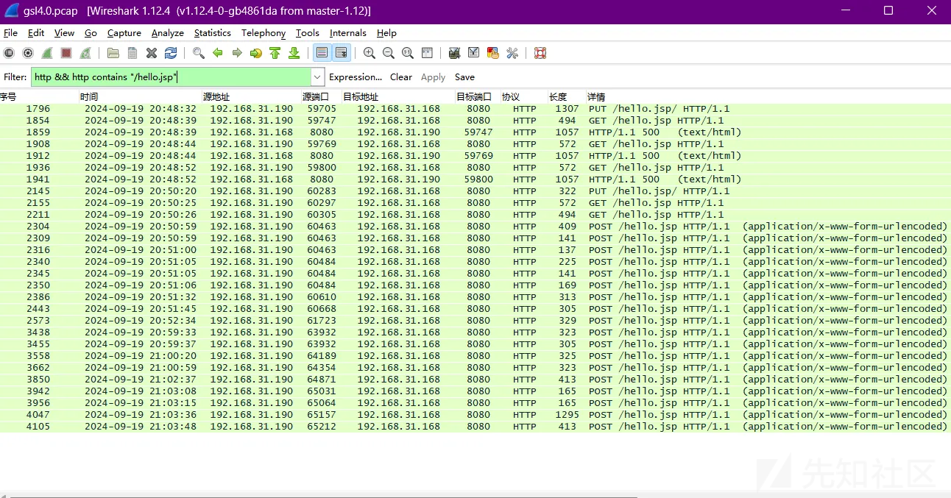The width and height of the screenshot is (951, 498).
Task: Open a capture file
Action: 113,53
